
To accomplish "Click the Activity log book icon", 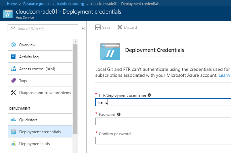I will coord(13,57).
